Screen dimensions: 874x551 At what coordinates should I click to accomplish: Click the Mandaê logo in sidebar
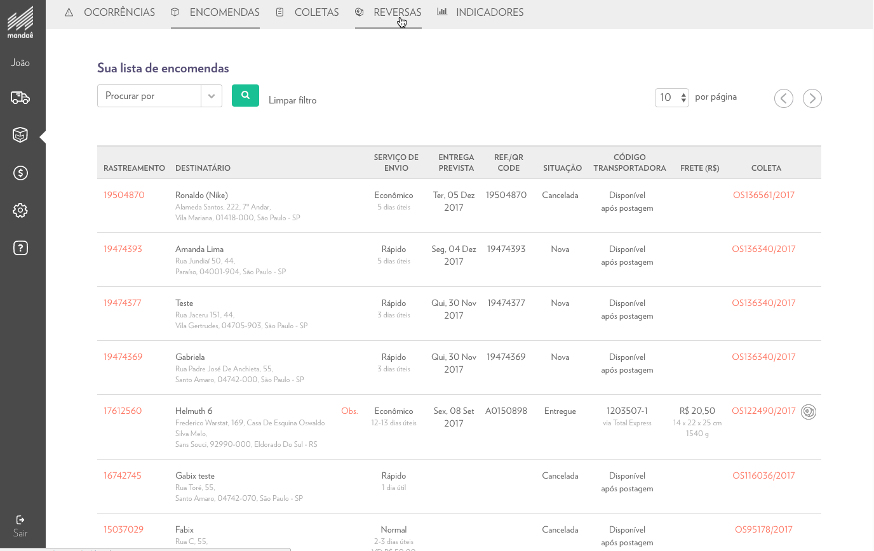(x=20, y=22)
